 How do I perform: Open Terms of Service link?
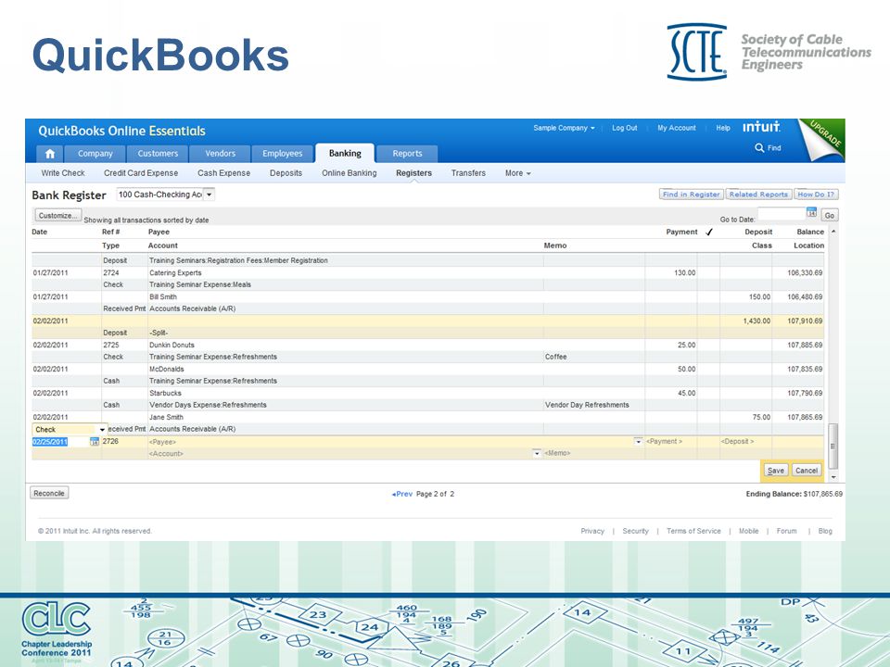point(693,532)
